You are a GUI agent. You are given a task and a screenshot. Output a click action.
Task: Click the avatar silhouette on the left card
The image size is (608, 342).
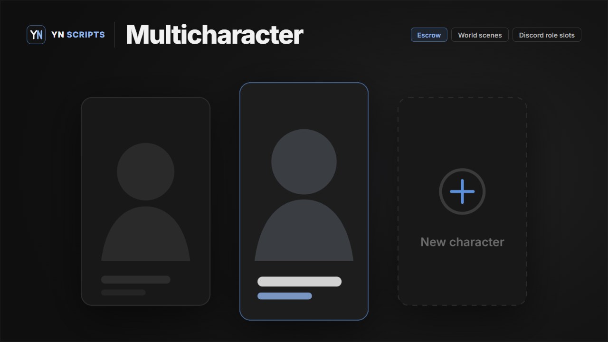[x=146, y=202]
